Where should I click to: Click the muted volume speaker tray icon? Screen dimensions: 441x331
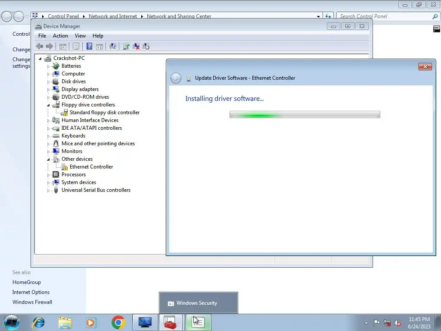tap(398, 323)
